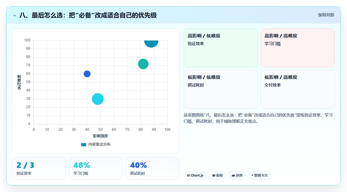Click the 交付效率 text in the quadrant card
Screen dimensions: 347x192
click(x=273, y=85)
